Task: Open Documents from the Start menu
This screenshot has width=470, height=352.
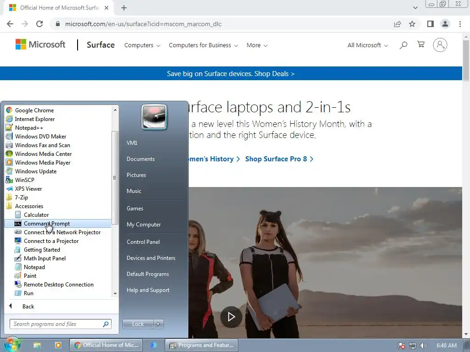Action: [140, 159]
